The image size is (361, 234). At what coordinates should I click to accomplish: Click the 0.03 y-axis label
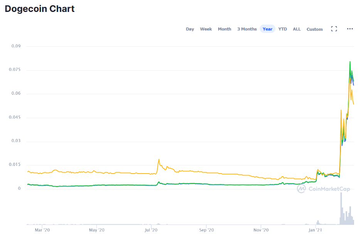pyautogui.click(x=16, y=141)
